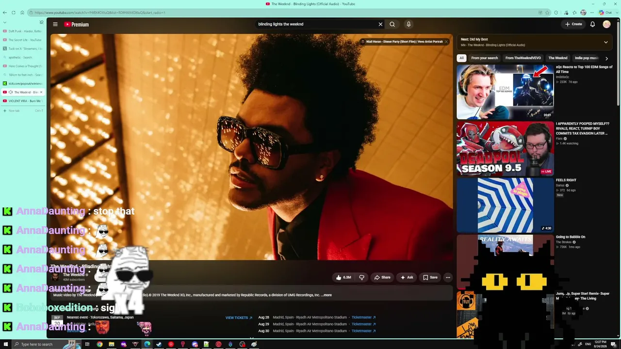
Task: Select the The Weeknd filter chip
Action: coord(557,58)
